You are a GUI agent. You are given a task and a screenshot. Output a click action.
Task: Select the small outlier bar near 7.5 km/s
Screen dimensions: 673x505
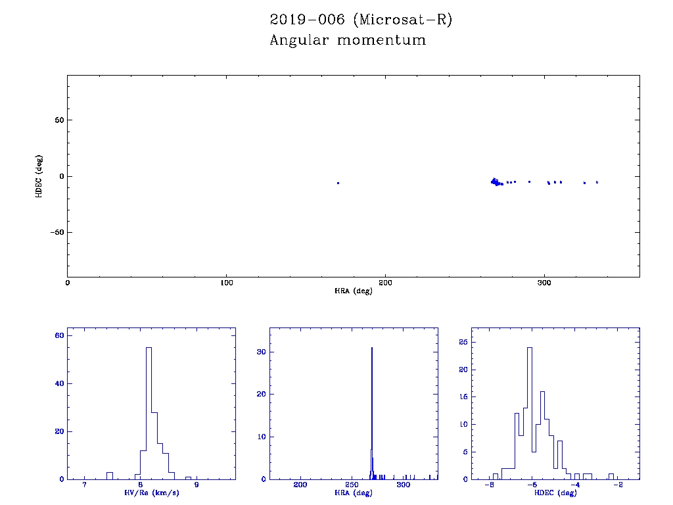point(110,475)
